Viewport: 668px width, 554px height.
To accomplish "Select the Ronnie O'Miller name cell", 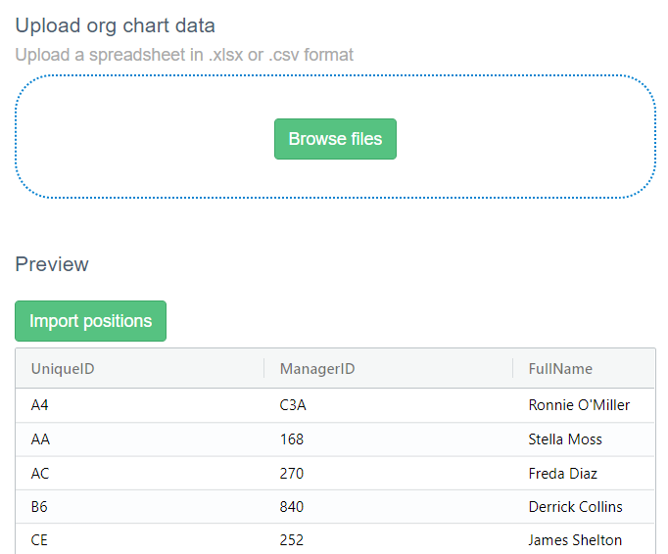I will click(x=579, y=405).
